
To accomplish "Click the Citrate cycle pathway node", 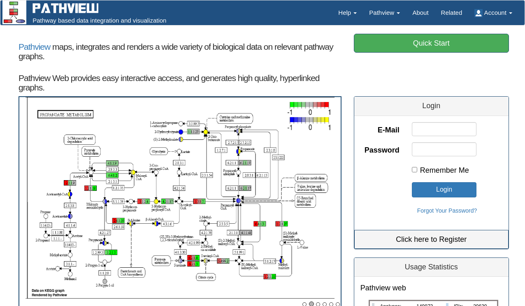I will 206,277.
